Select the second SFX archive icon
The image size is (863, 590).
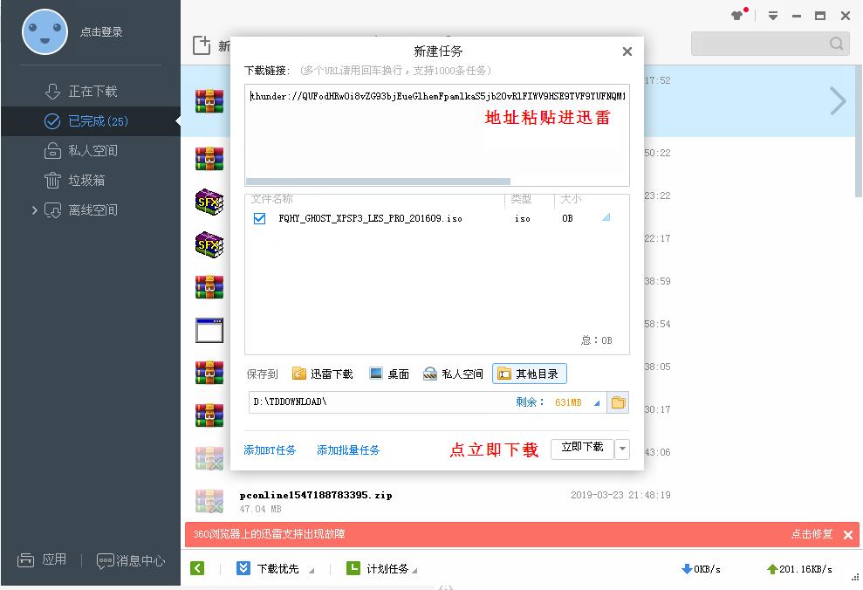209,244
